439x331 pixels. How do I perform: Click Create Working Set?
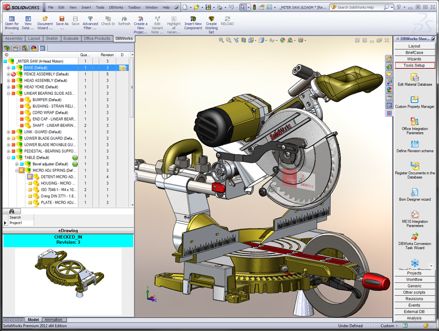coord(211,25)
